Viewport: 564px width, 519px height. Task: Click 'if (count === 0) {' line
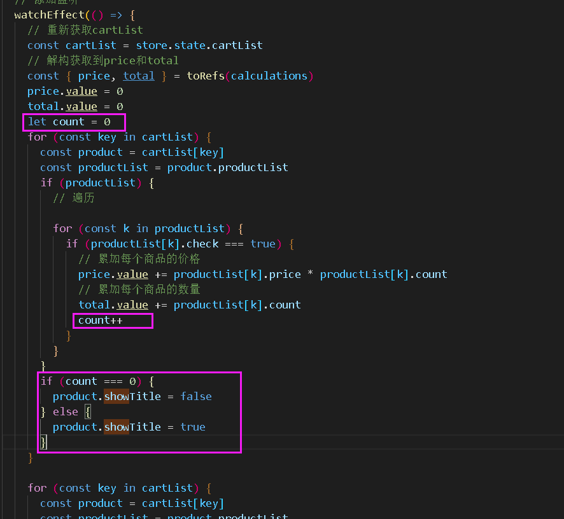pos(97,382)
